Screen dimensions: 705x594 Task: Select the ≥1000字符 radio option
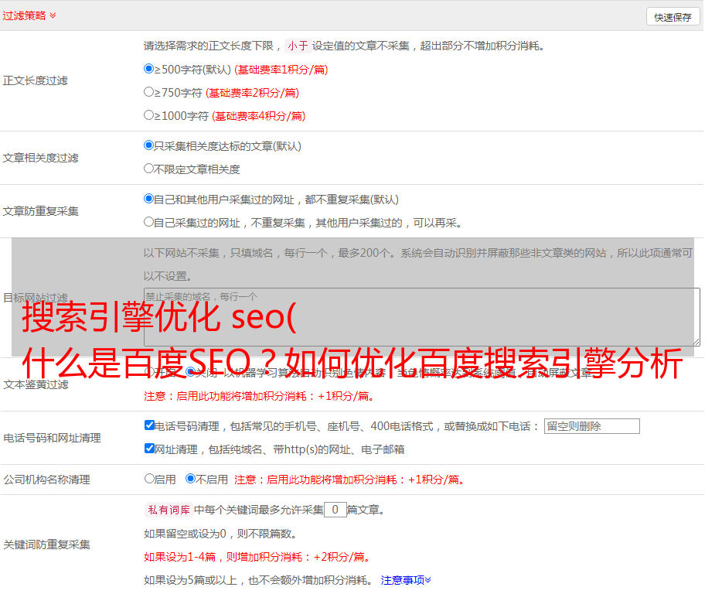[x=148, y=114]
